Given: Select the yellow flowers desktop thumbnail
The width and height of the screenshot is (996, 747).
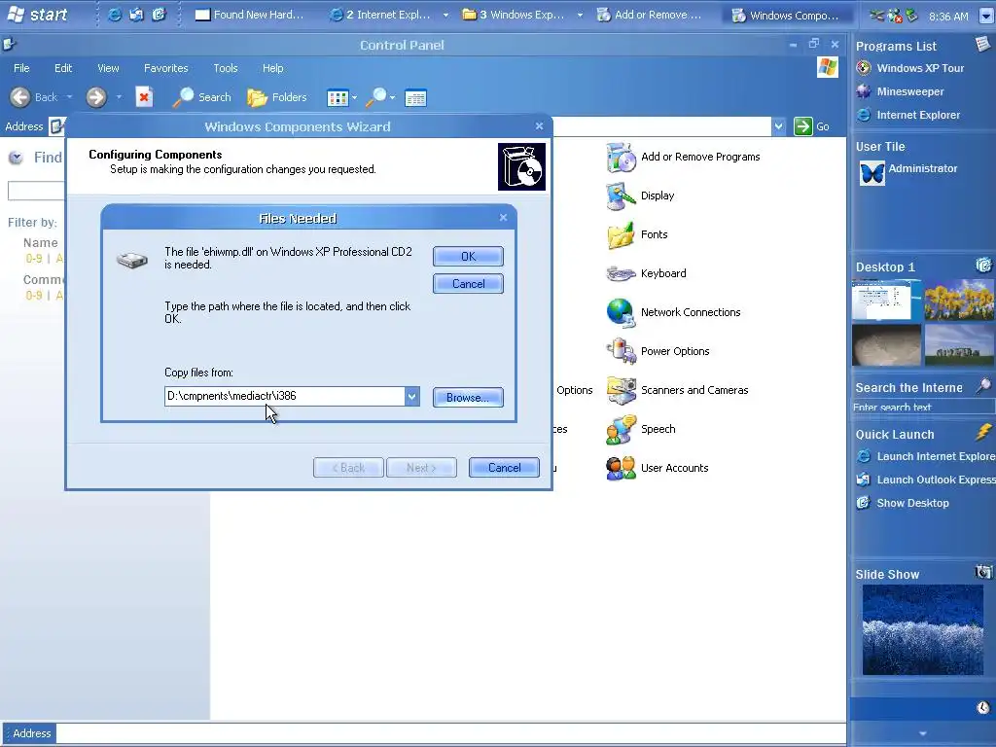Looking at the screenshot, I should 959,300.
